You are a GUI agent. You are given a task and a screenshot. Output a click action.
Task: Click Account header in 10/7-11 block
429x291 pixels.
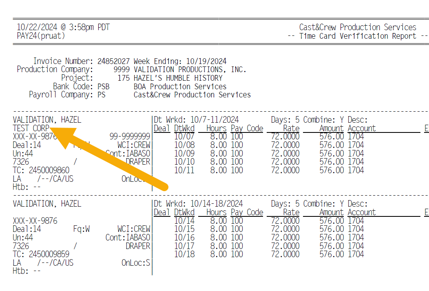(362, 128)
